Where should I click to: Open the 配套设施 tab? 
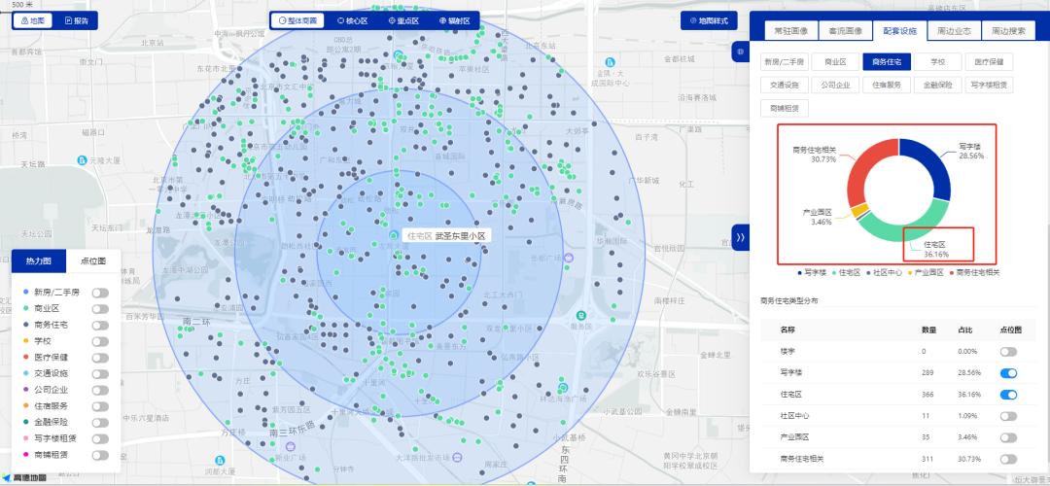point(900,31)
